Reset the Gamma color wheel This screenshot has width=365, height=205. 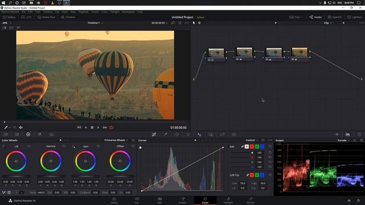point(64,146)
